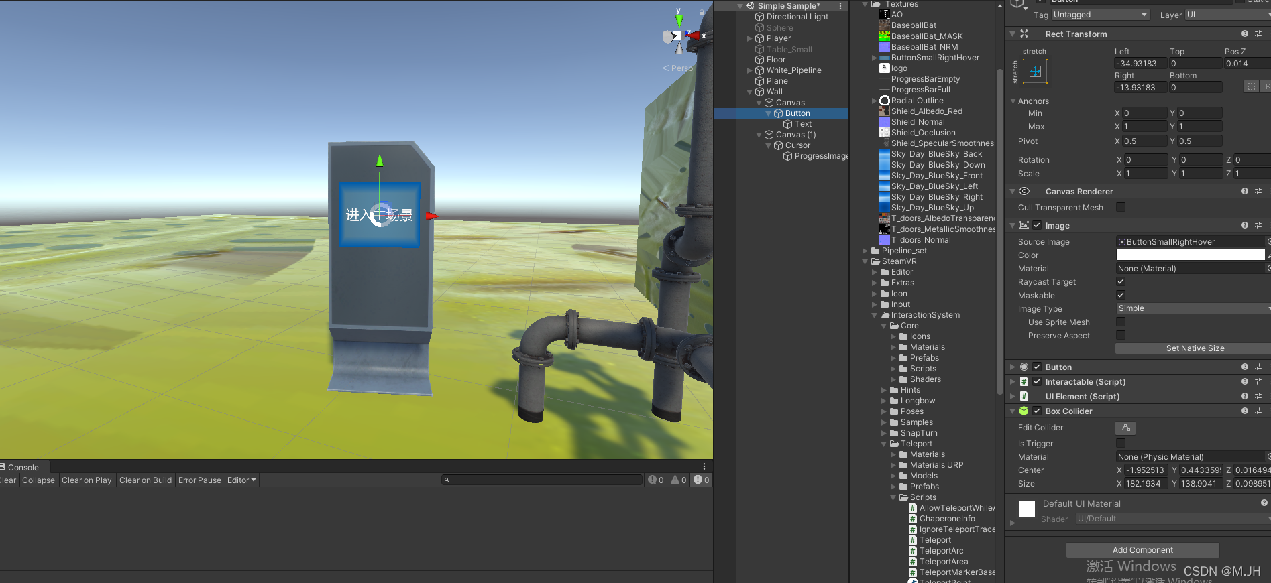Disable the Interactable script checkbox
Viewport: 1271px width, 583px height.
click(x=1037, y=381)
